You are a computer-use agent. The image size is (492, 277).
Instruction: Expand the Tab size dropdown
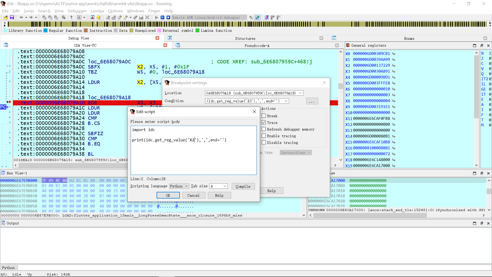218,186
